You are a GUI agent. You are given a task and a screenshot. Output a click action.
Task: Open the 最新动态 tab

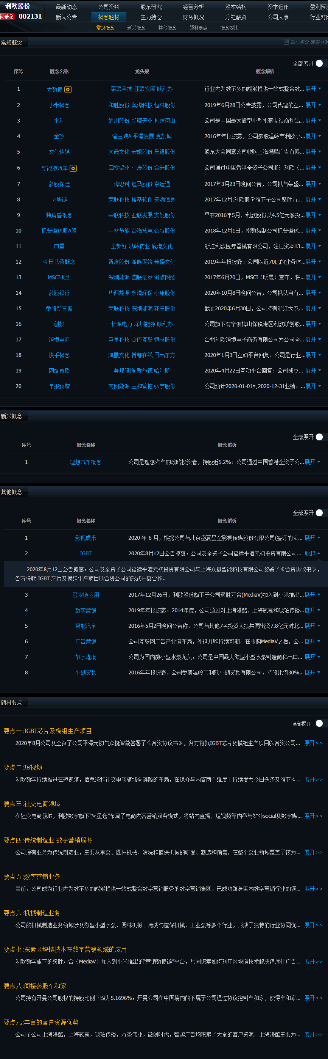(67, 7)
